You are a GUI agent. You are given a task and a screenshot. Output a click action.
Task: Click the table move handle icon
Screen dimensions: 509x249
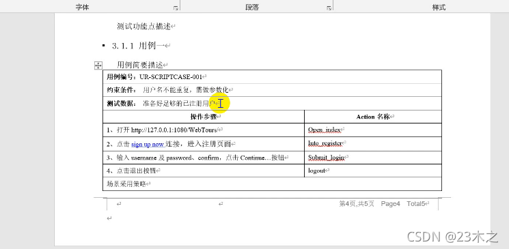98,65
